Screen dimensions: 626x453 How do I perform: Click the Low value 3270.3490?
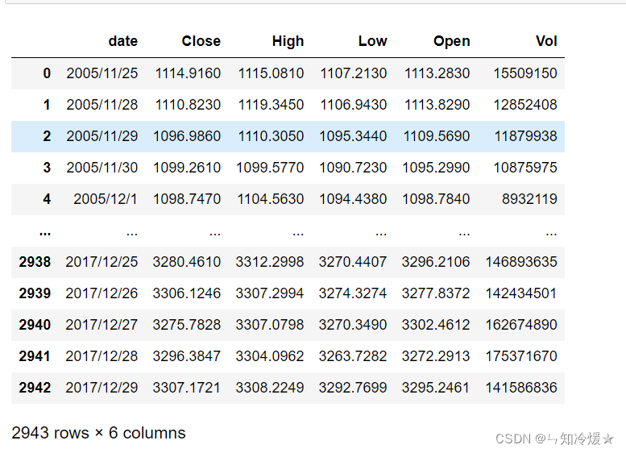(x=353, y=325)
